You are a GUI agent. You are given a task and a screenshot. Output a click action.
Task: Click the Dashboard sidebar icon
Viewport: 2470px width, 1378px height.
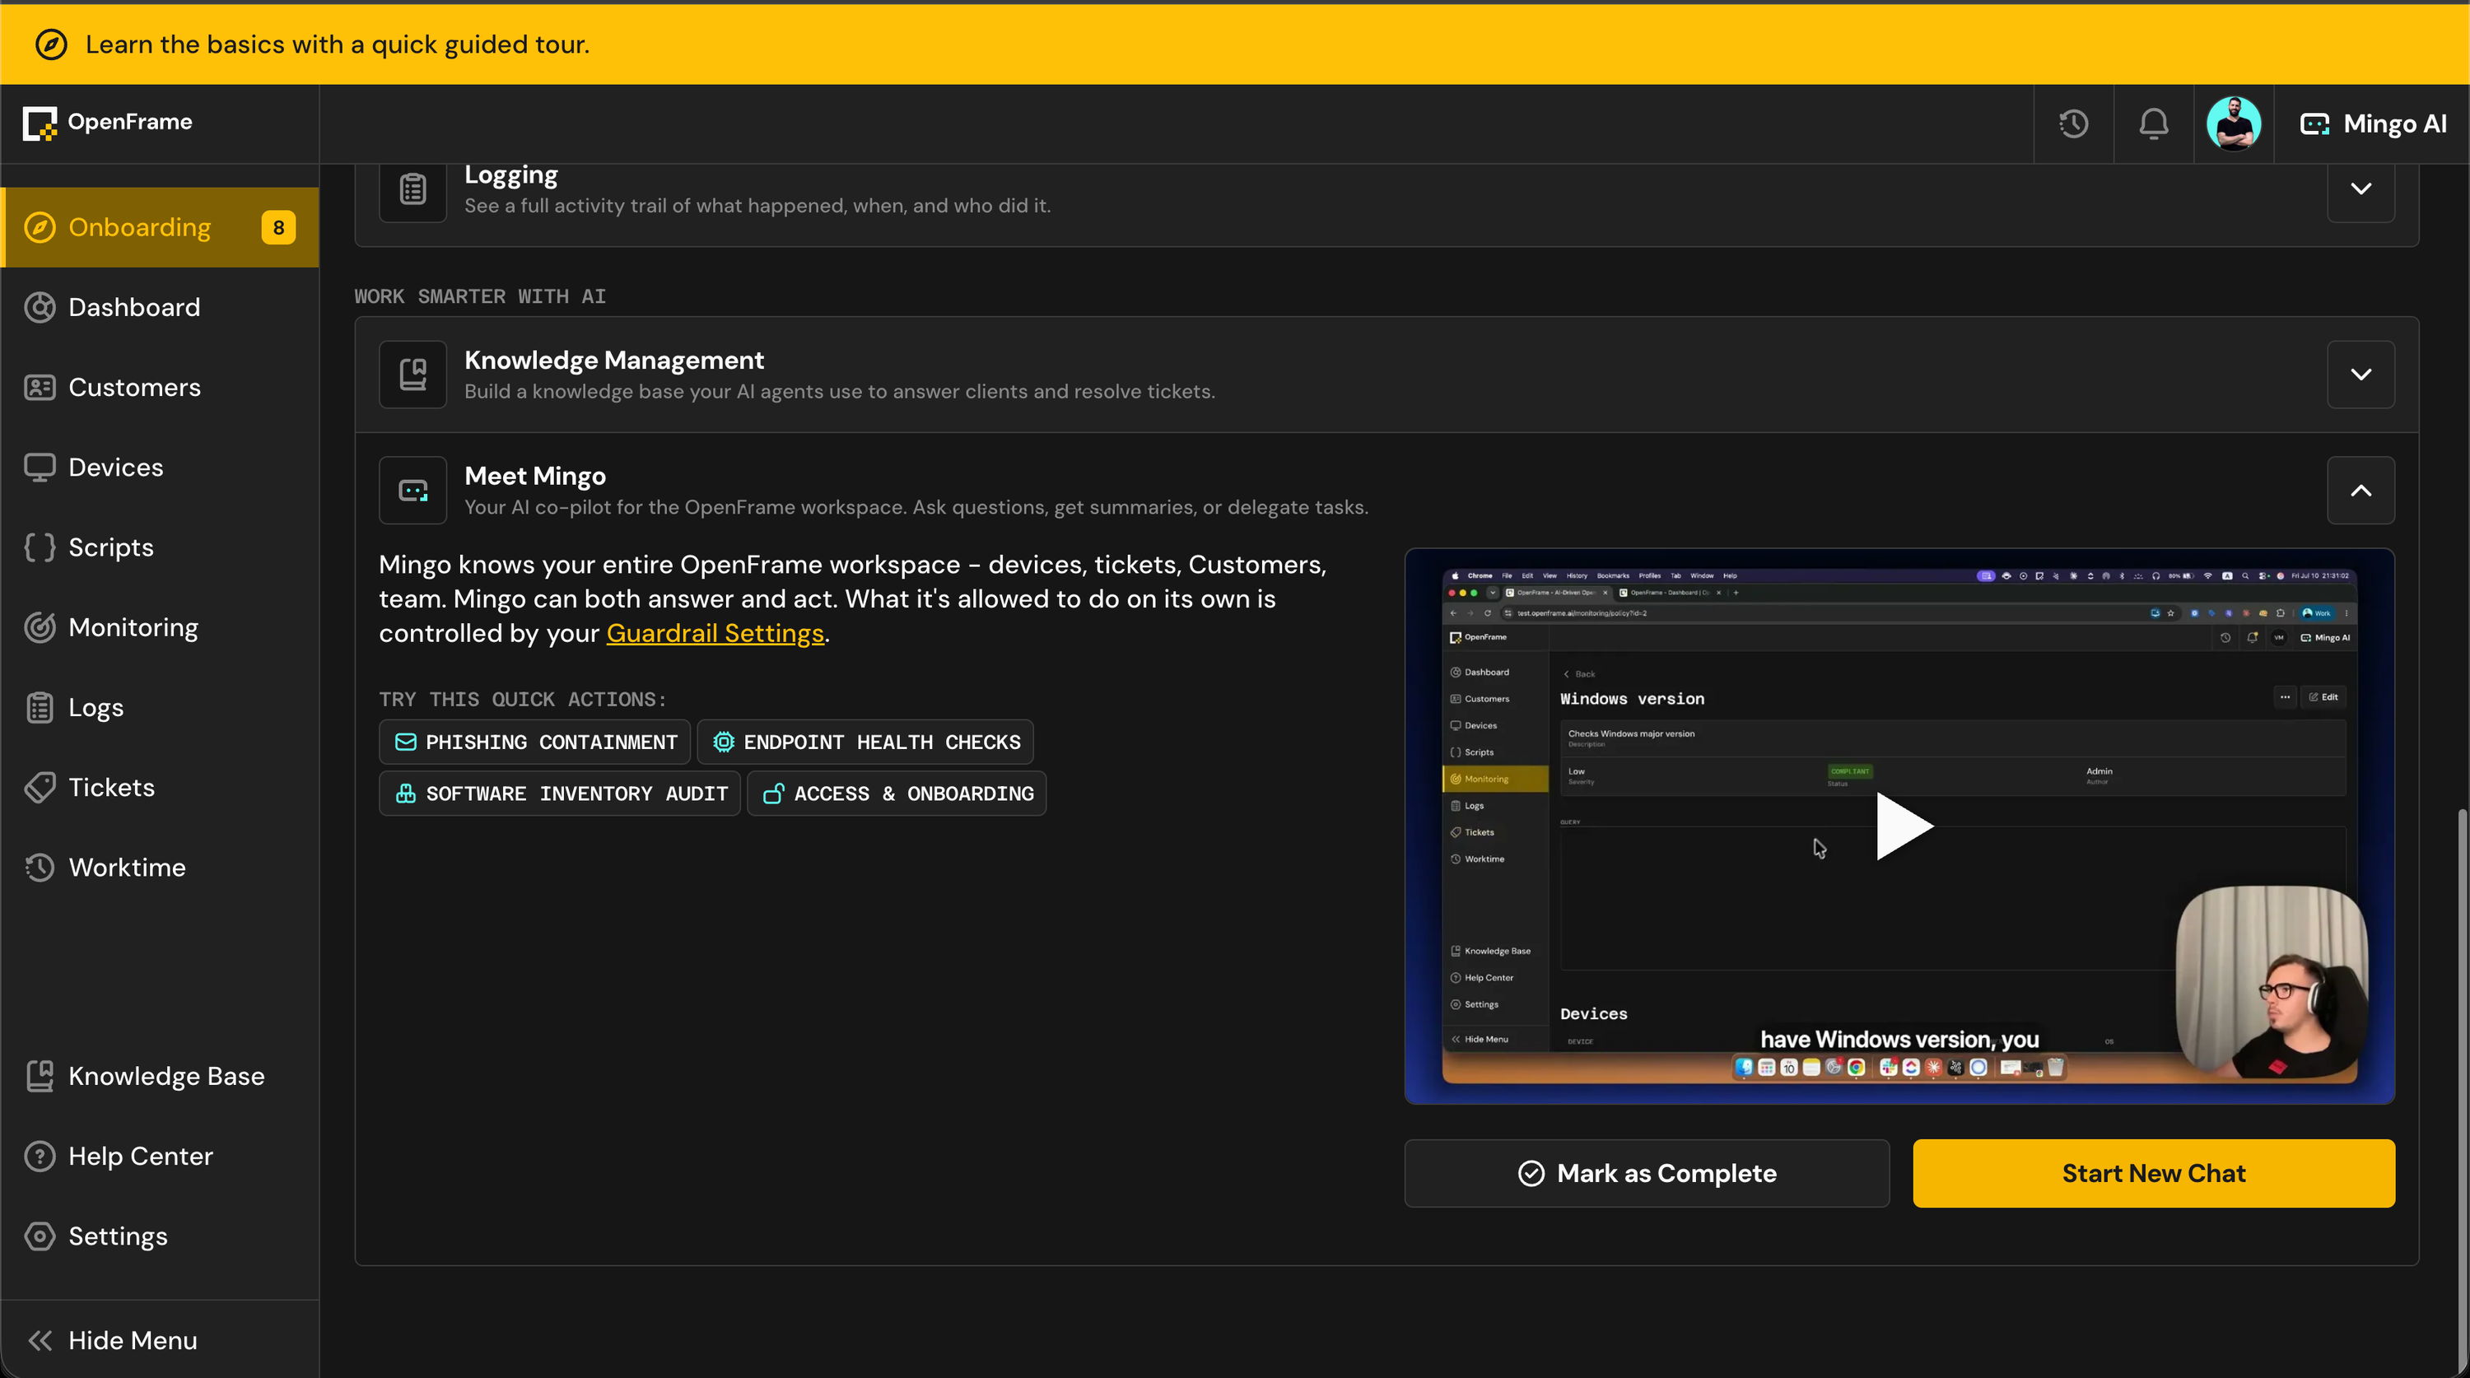(x=40, y=307)
